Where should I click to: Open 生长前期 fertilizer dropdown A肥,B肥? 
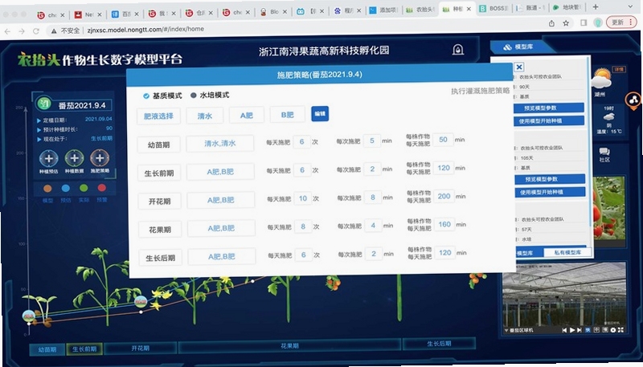point(220,172)
